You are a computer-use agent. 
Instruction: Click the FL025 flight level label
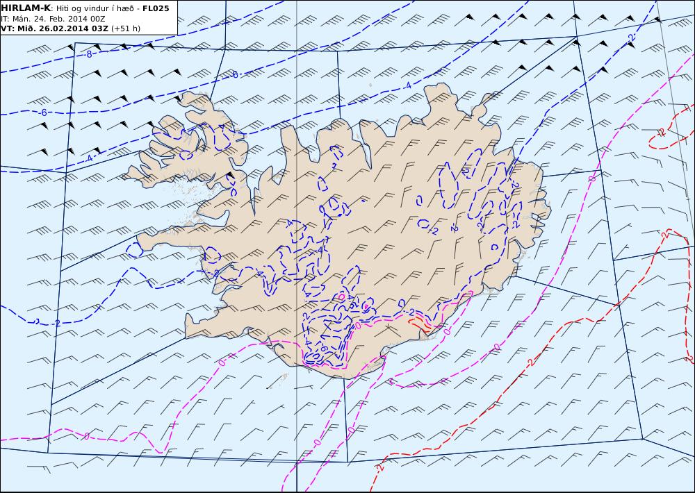tap(156, 8)
